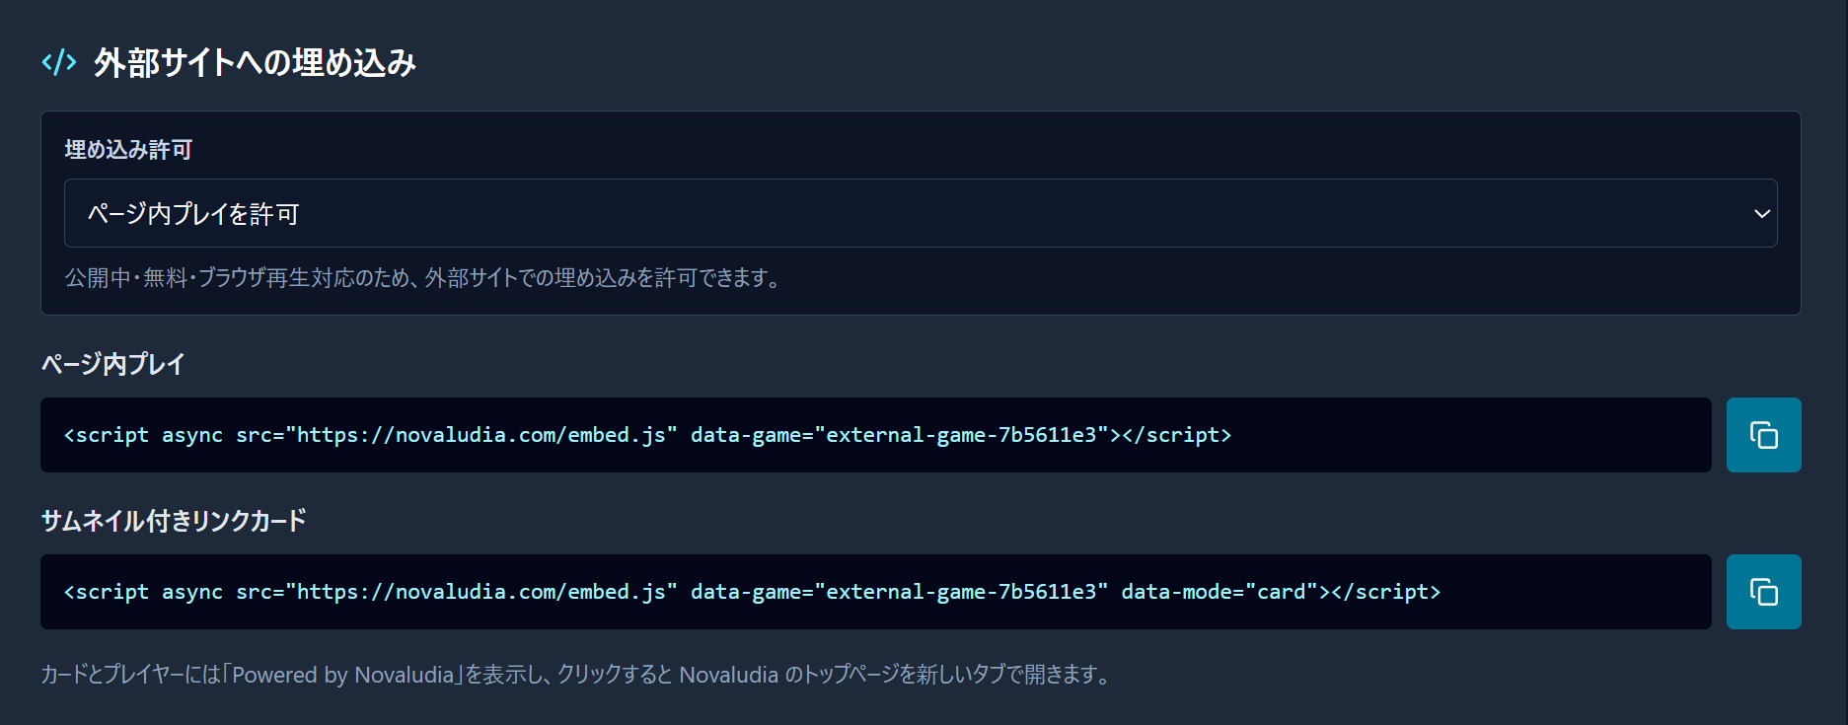
Task: Click the サムネイル付きリンクカード section heading
Action: click(x=174, y=521)
